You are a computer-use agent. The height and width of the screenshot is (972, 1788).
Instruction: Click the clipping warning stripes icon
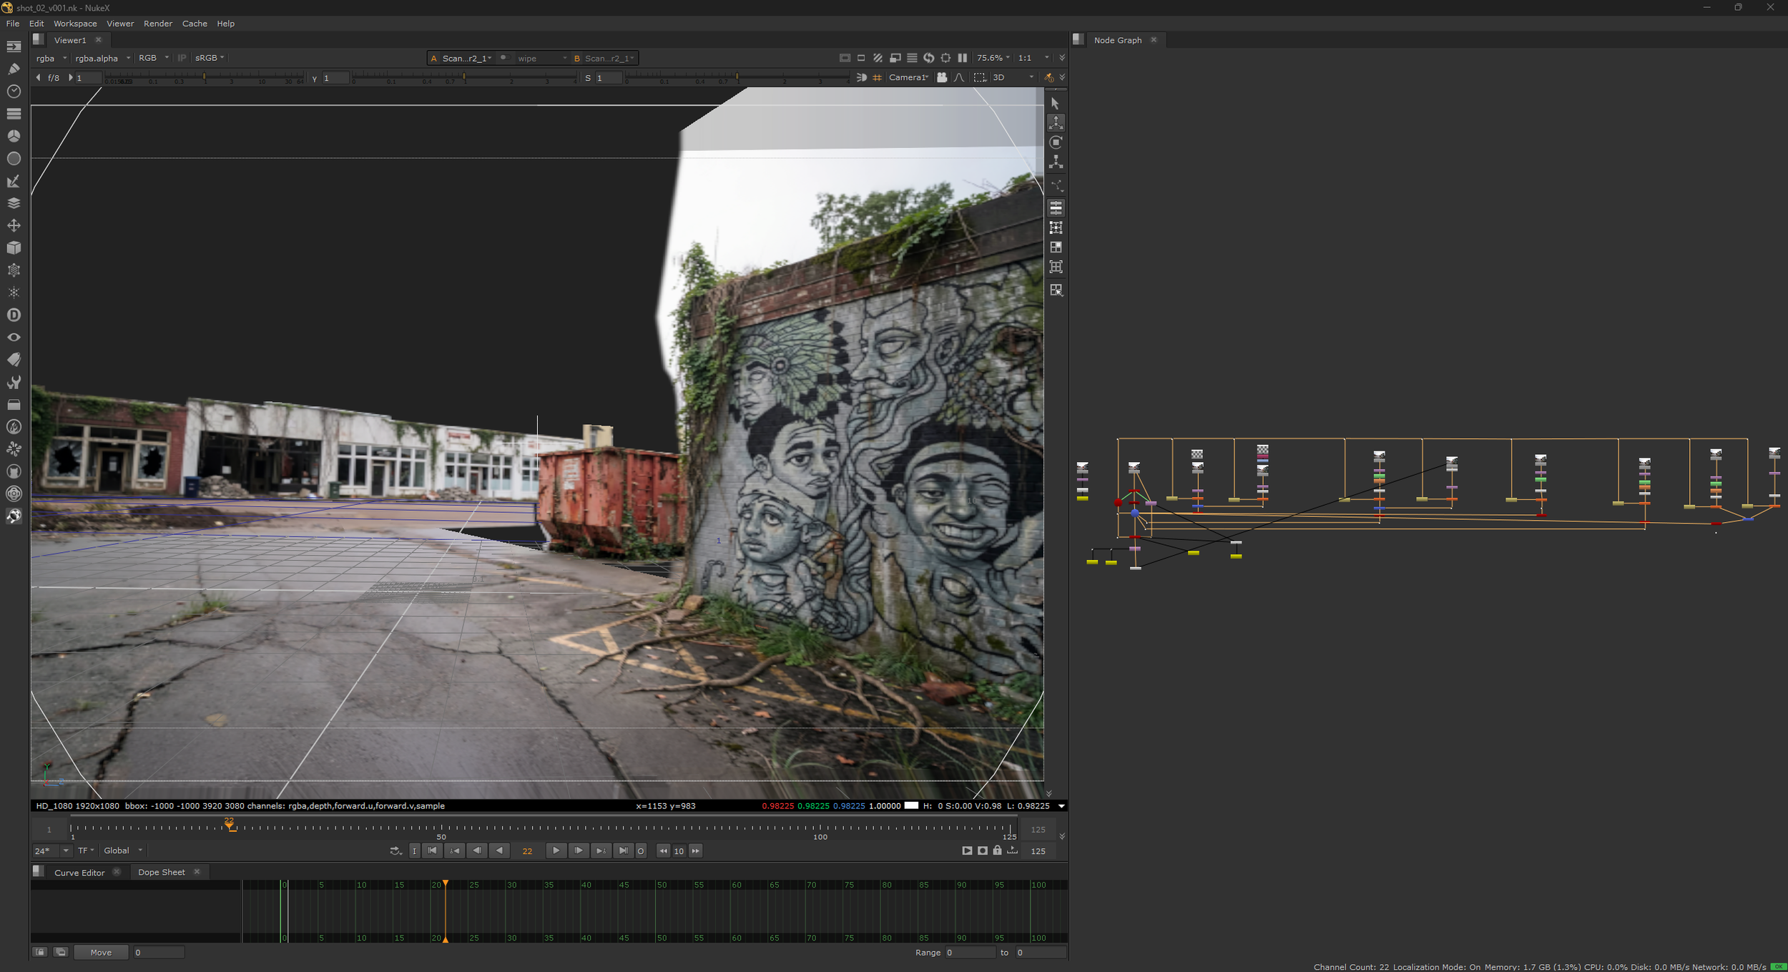[878, 58]
